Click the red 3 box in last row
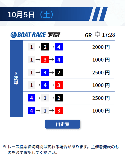 click(x=59, y=110)
